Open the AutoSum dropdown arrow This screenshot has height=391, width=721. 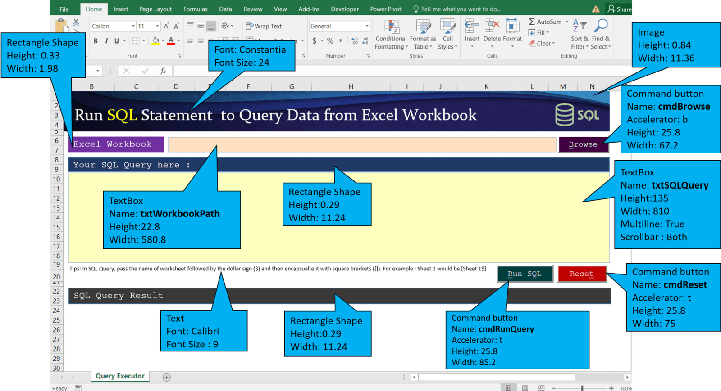[567, 22]
